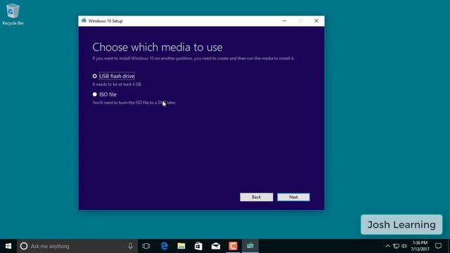This screenshot has height=253, width=450.
Task: Open the network status tray icon
Action: [396, 246]
